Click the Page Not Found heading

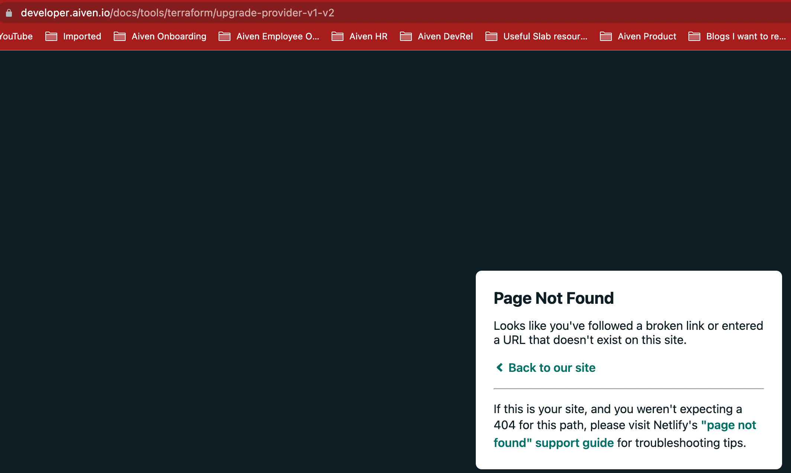point(553,298)
